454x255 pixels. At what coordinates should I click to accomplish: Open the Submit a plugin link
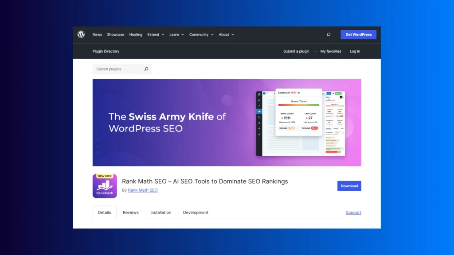coord(296,51)
